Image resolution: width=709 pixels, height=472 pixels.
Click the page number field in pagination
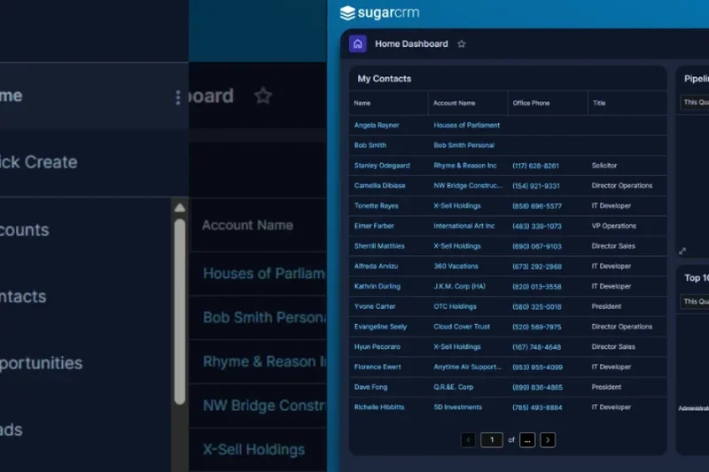coord(492,439)
